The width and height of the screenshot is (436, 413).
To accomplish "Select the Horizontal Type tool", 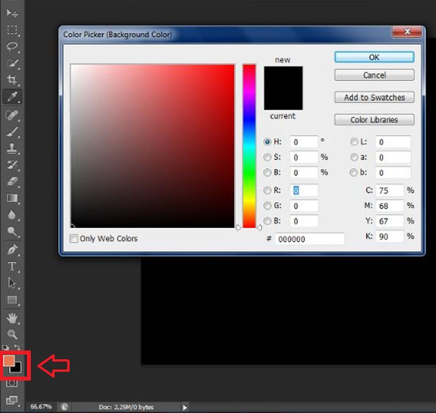I will pyautogui.click(x=12, y=266).
